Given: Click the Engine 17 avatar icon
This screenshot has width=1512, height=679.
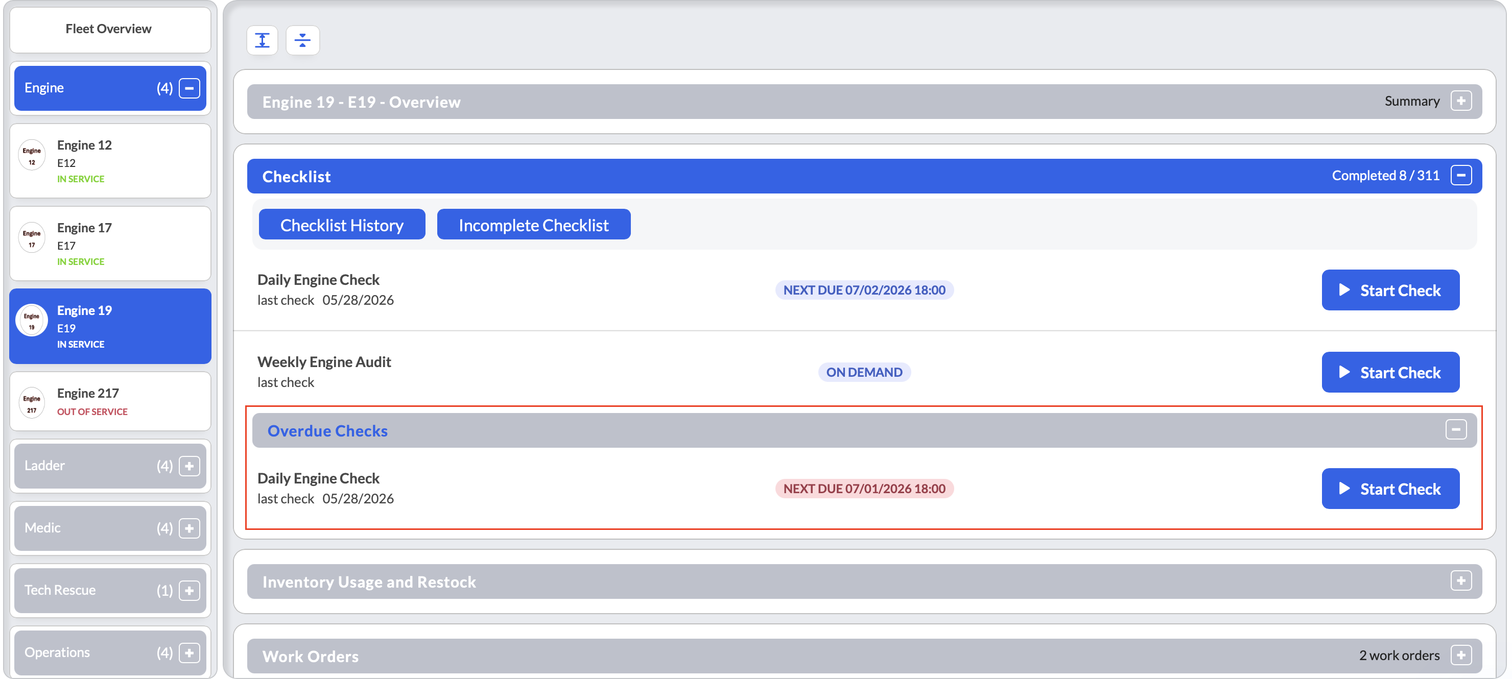Looking at the screenshot, I should tap(32, 238).
